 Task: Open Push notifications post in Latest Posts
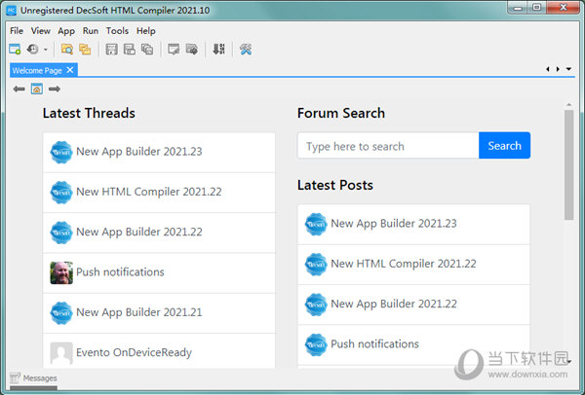413,344
